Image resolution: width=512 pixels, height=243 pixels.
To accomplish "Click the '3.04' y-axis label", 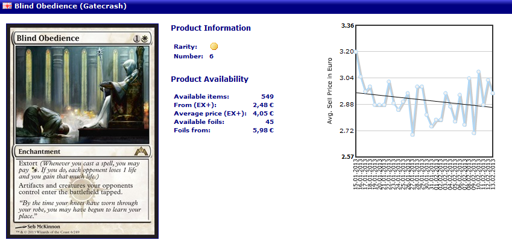I will (x=347, y=78).
